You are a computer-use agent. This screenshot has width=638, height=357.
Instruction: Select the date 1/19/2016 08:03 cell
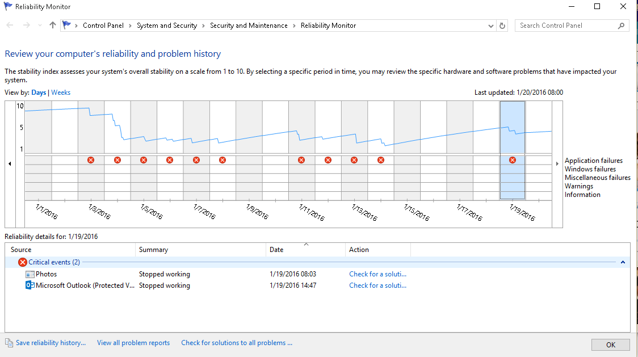pos(293,274)
